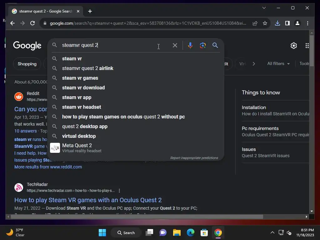Select the Shopping filter chip

27,64
